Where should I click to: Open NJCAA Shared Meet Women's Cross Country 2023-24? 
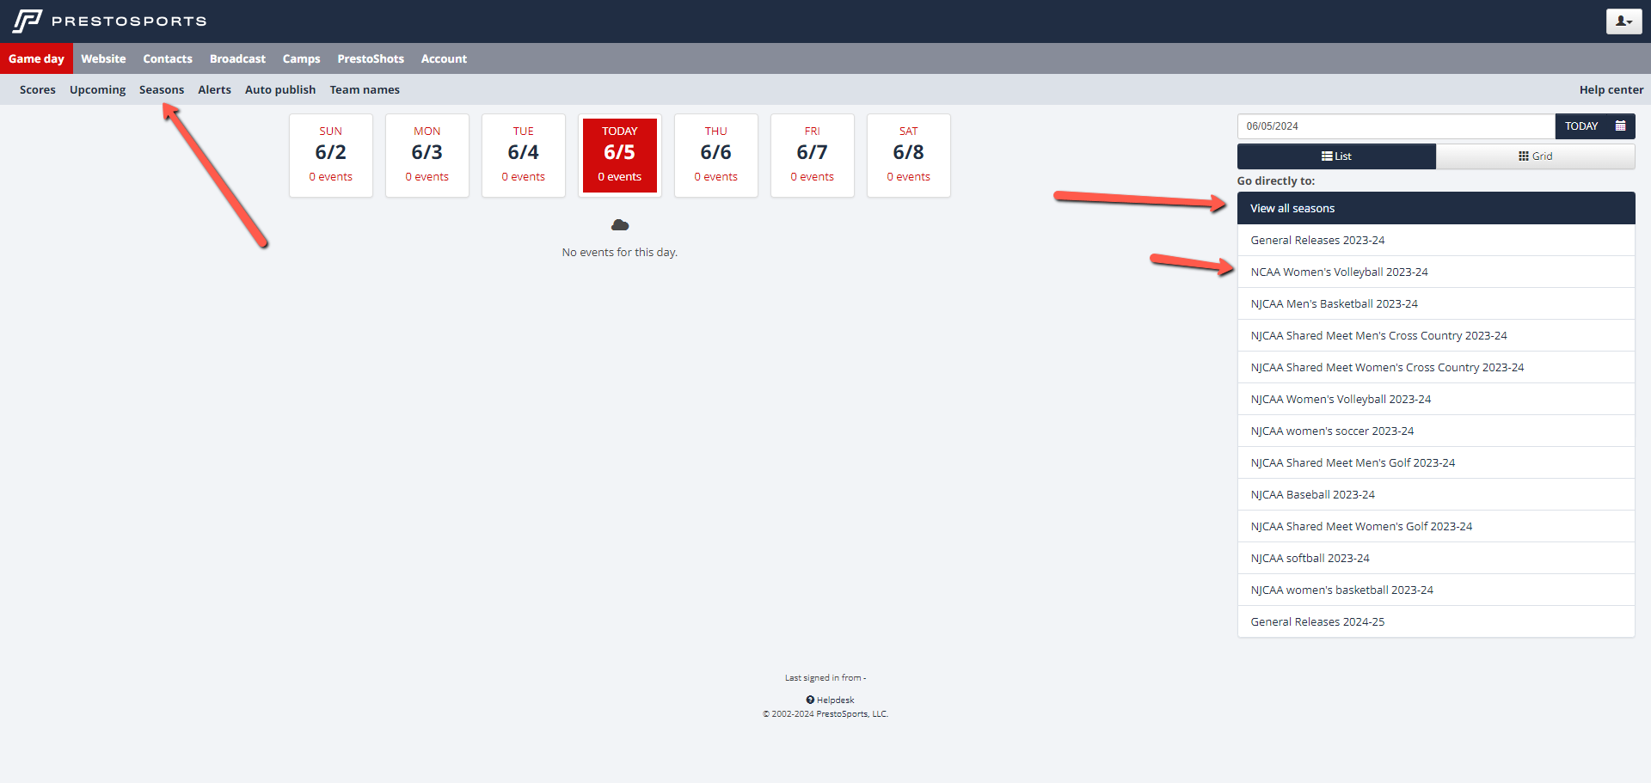(1436, 367)
